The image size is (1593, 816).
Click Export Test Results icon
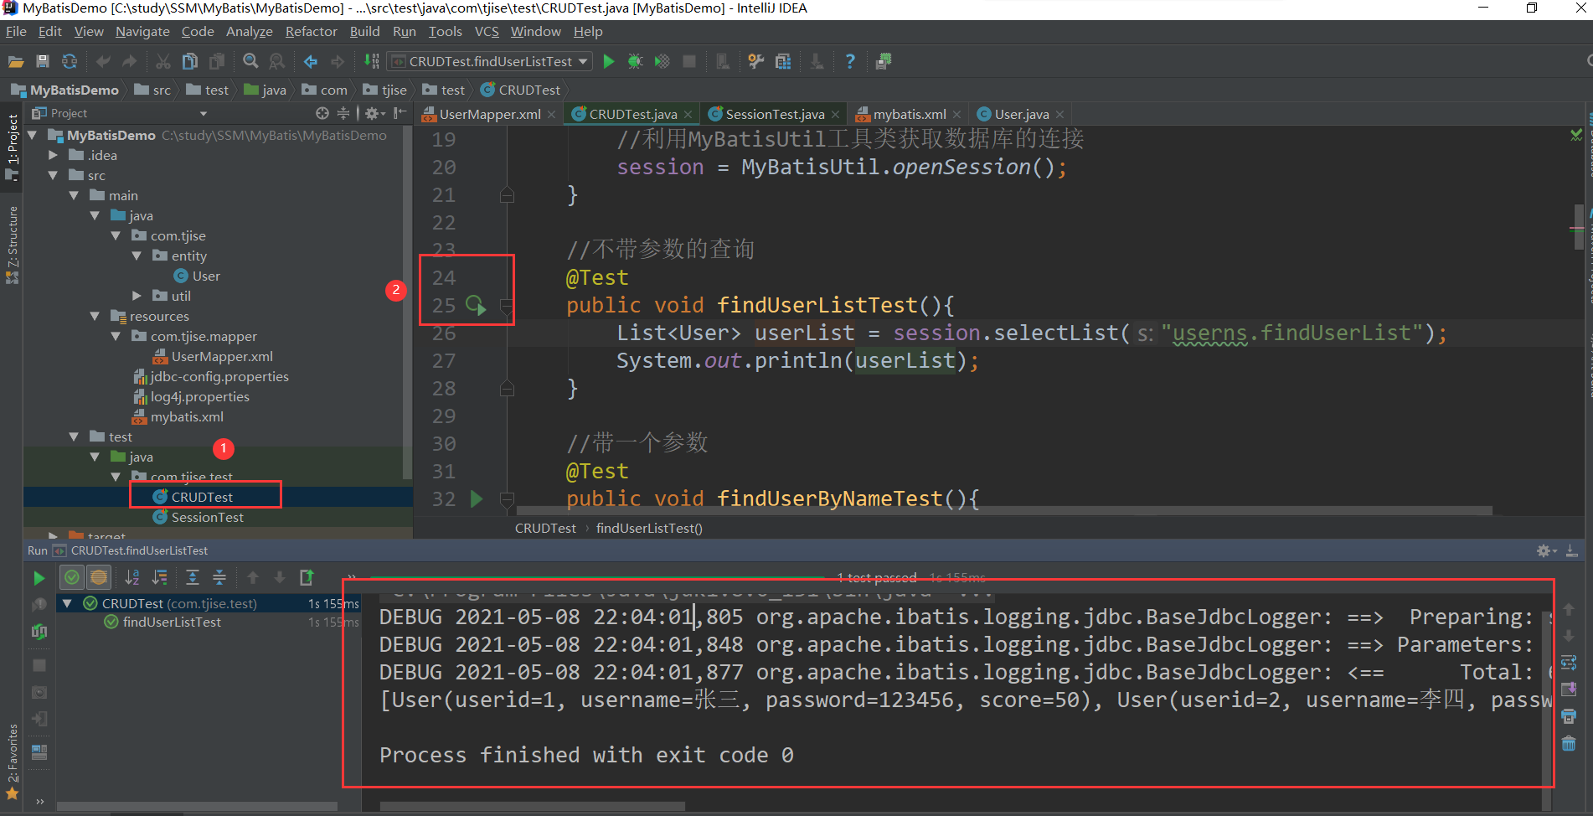(307, 577)
